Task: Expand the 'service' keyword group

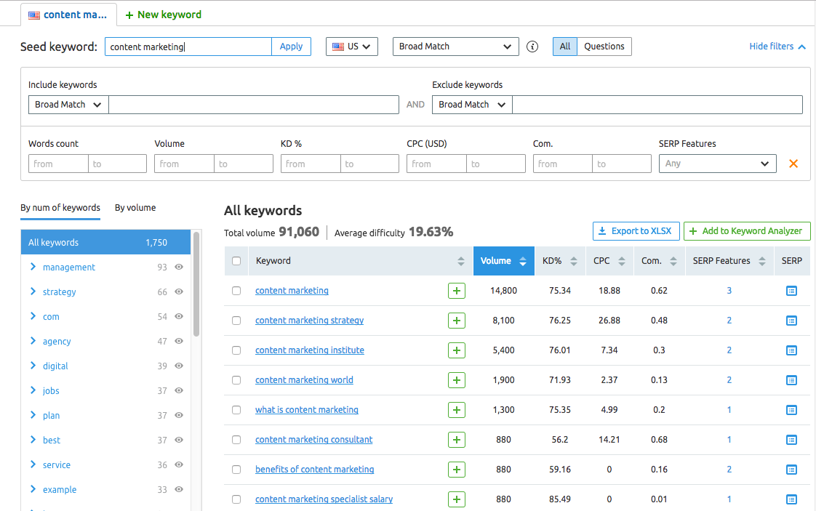Action: tap(33, 464)
